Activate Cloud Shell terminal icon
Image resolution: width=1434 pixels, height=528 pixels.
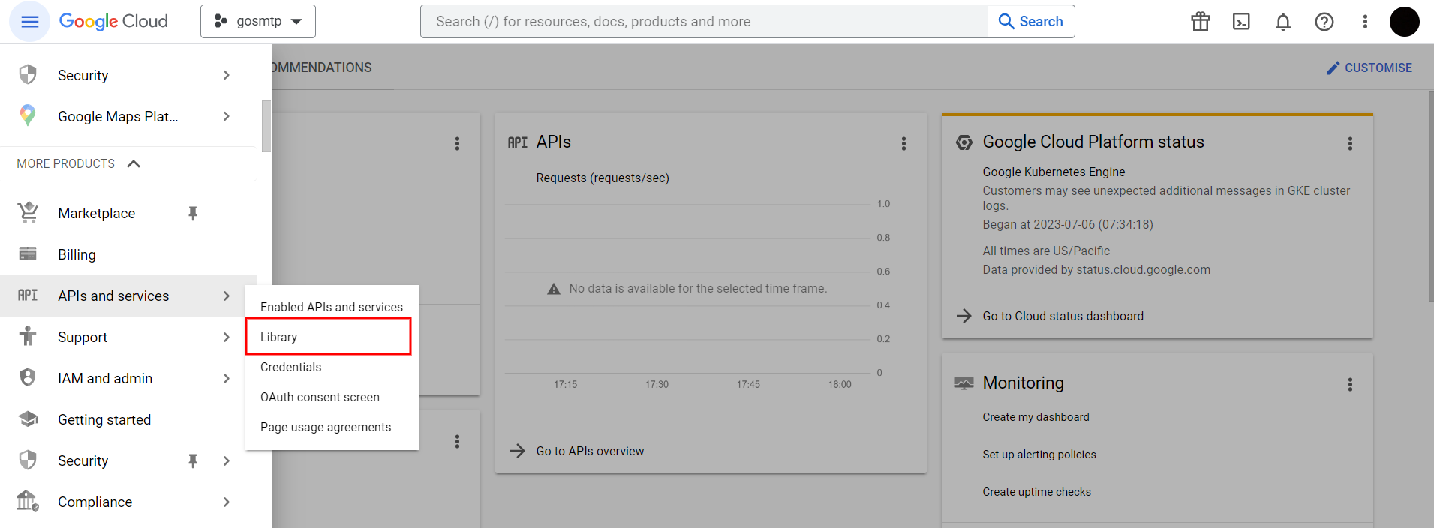[1242, 22]
